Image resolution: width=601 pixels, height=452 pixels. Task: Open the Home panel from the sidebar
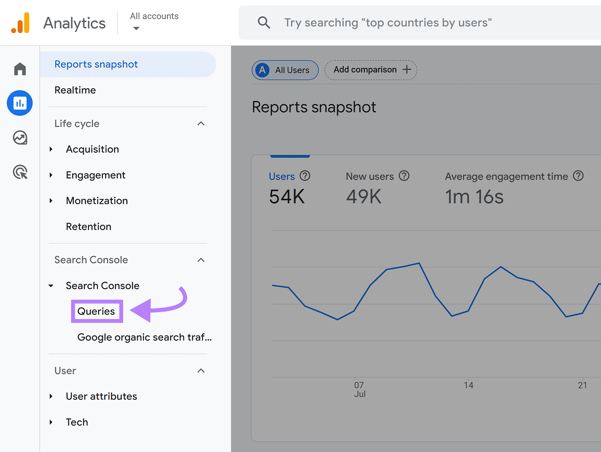pyautogui.click(x=20, y=69)
